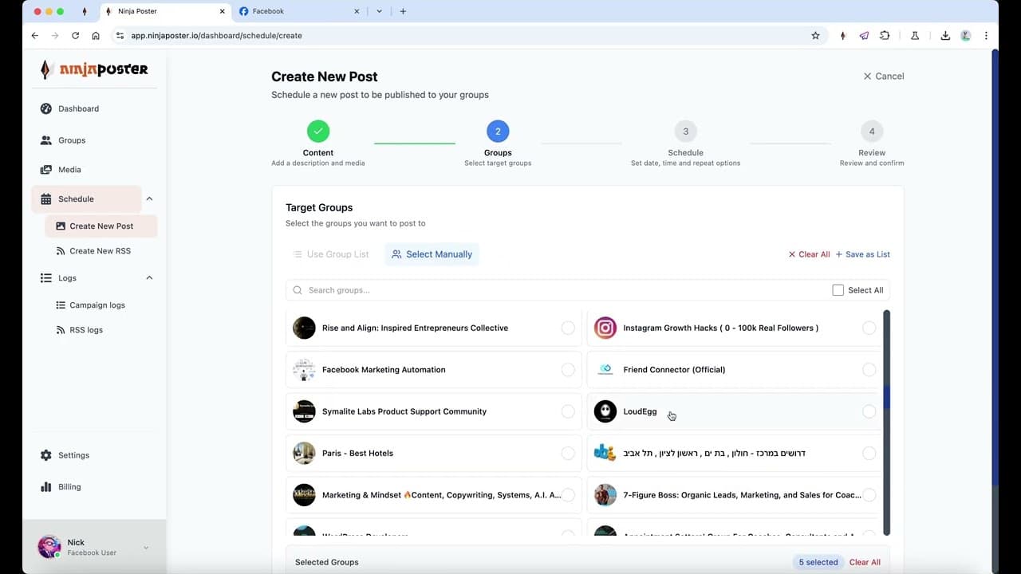Click the browser back arrow
The width and height of the screenshot is (1021, 574).
coord(35,35)
